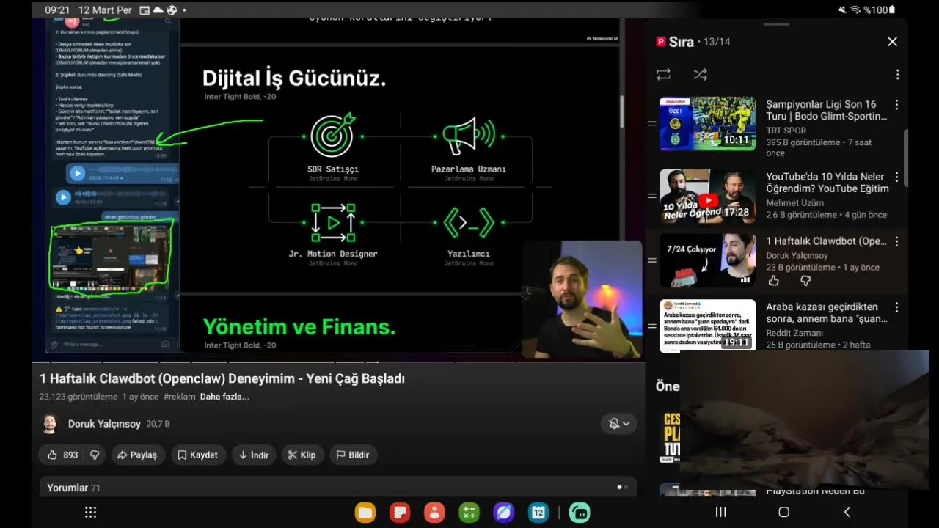Screen dimensions: 939x528
Task: Expand description via Daha fazla...
Action: tap(224, 397)
